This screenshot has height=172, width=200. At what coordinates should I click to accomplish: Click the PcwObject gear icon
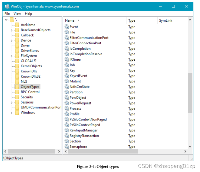click(67, 97)
